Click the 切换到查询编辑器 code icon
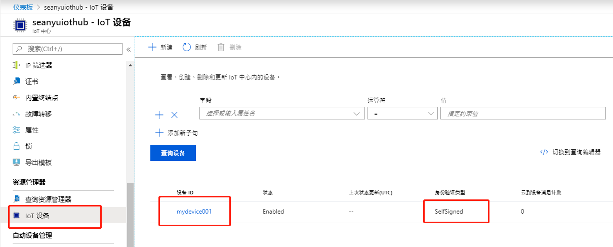The height and width of the screenshot is (247, 613). 544,152
